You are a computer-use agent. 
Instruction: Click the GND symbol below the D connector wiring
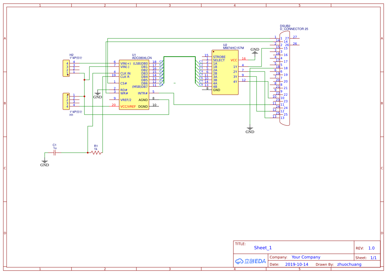click(250, 130)
